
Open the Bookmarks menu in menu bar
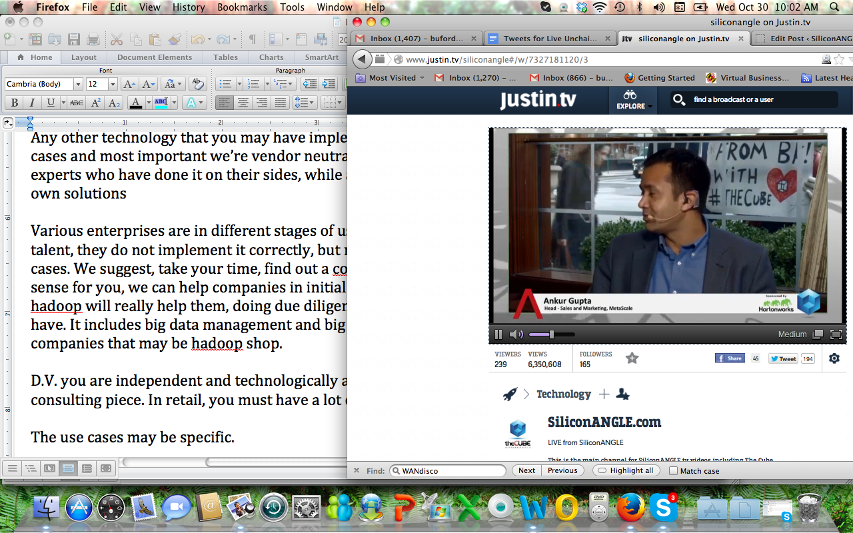242,7
